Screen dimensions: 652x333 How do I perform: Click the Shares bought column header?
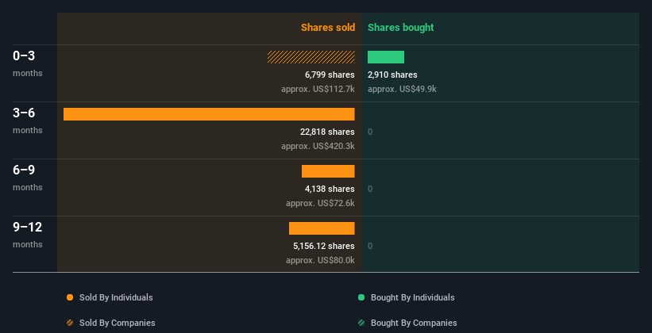[x=401, y=28]
